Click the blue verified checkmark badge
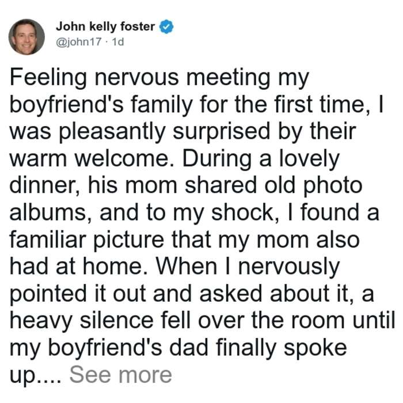 (166, 26)
